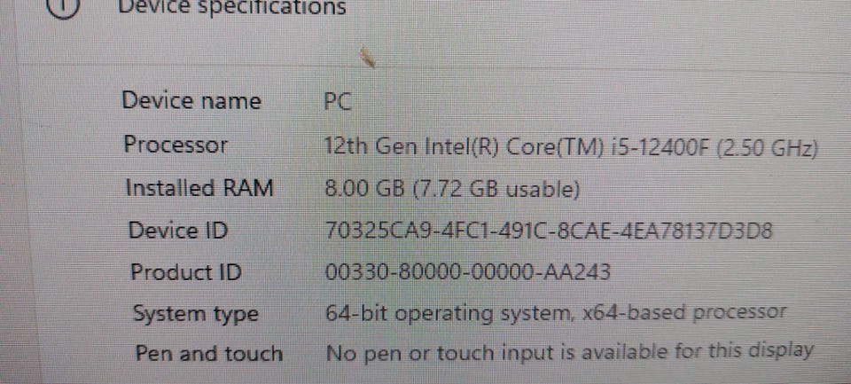
Task: Click the info icon beside Device specifications
Action: coord(64,7)
